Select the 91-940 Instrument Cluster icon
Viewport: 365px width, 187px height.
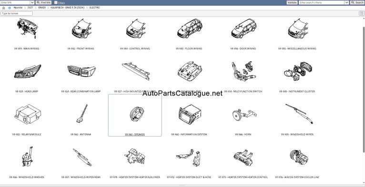tap(298, 71)
